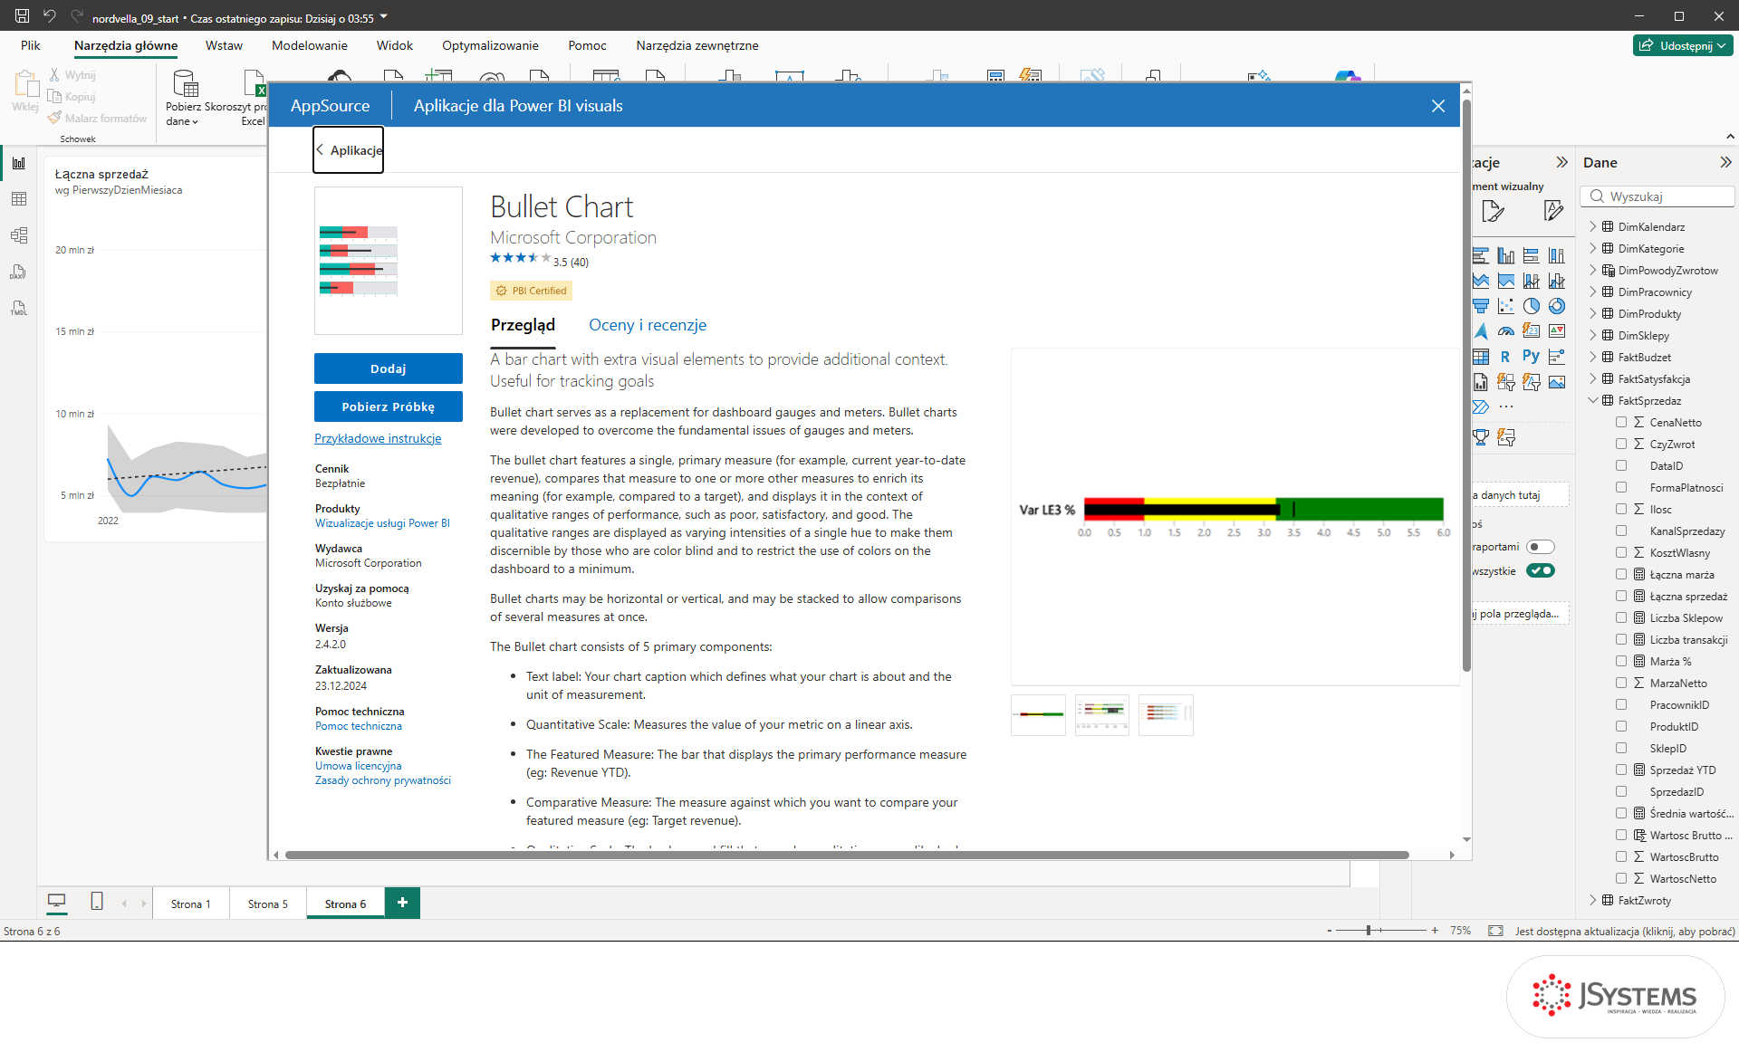Switch to Oceny i recenzje tab
The image size is (1739, 1052).
[648, 325]
